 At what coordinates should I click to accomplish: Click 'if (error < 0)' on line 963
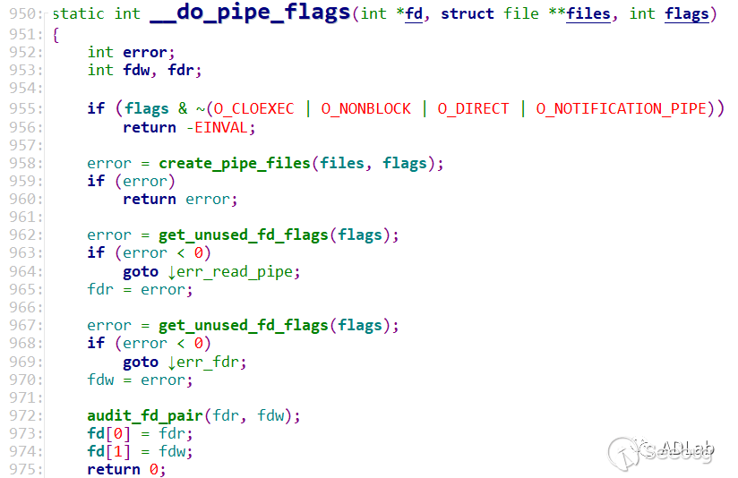point(149,252)
